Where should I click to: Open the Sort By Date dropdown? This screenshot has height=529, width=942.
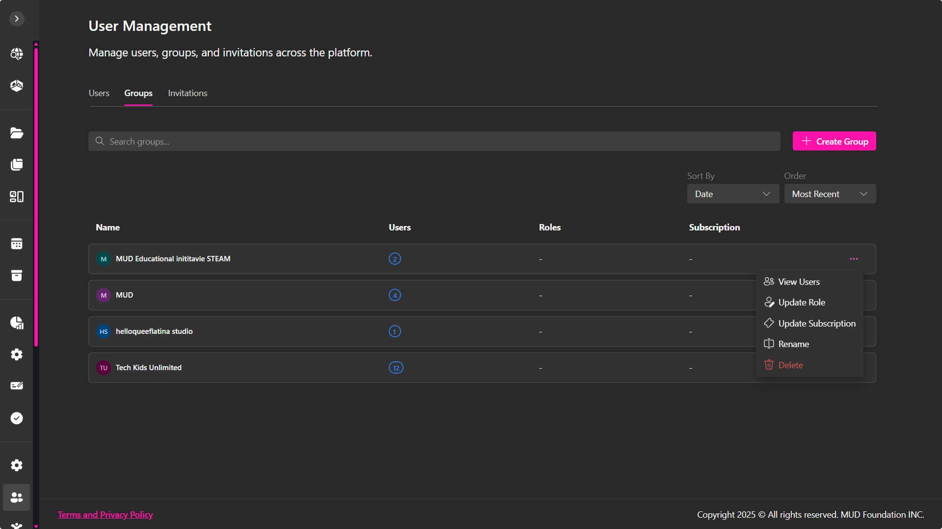(732, 194)
